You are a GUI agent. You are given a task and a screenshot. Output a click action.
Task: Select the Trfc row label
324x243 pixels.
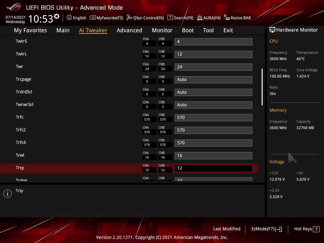coord(20,117)
